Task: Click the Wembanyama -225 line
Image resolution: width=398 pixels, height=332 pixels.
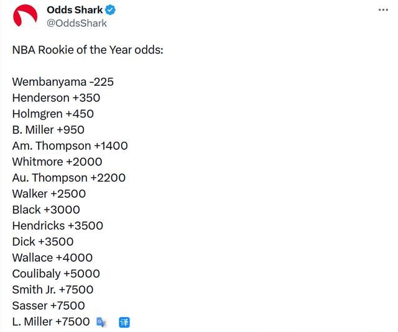Action: pyautogui.click(x=63, y=81)
